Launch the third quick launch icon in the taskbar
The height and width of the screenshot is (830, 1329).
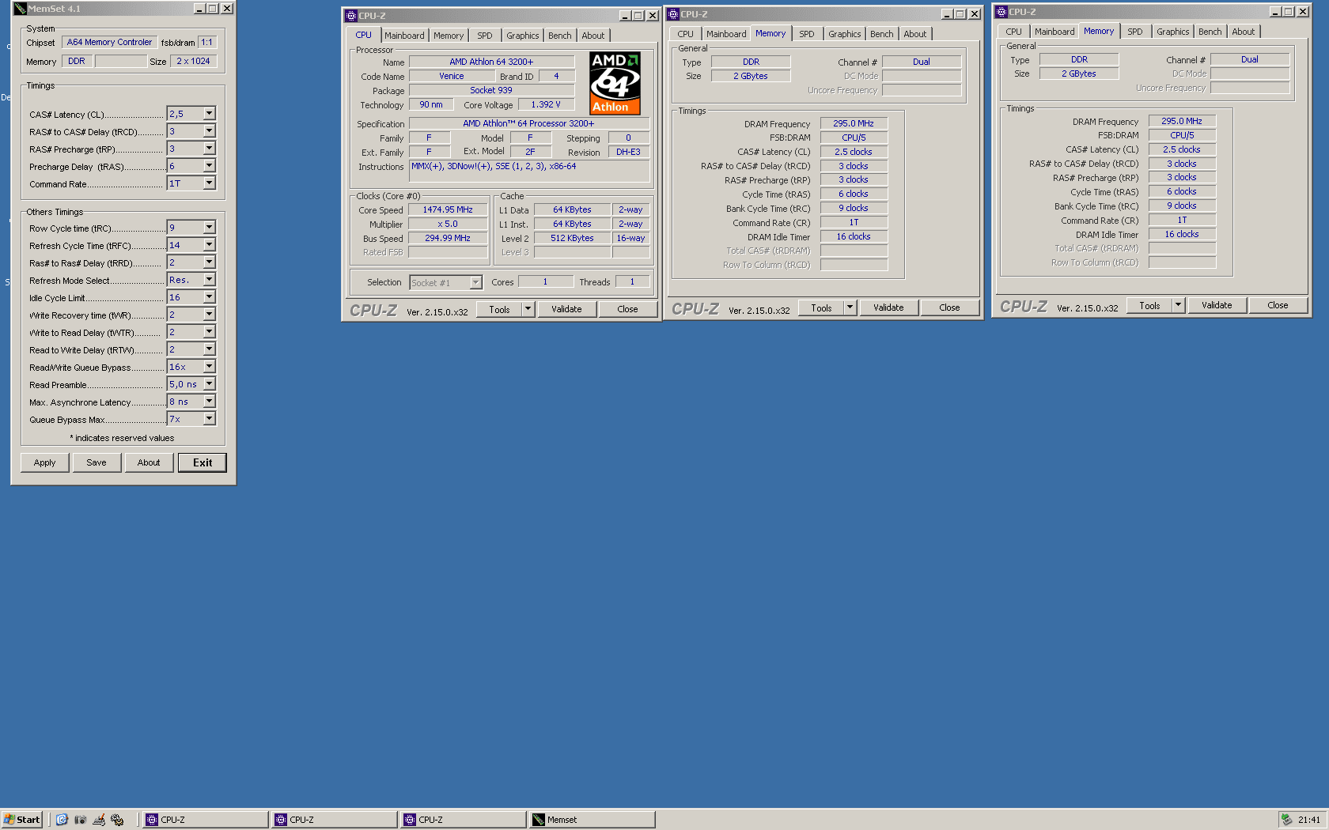99,820
